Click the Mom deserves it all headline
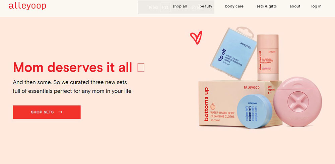The height and width of the screenshot is (164, 335). [73, 67]
